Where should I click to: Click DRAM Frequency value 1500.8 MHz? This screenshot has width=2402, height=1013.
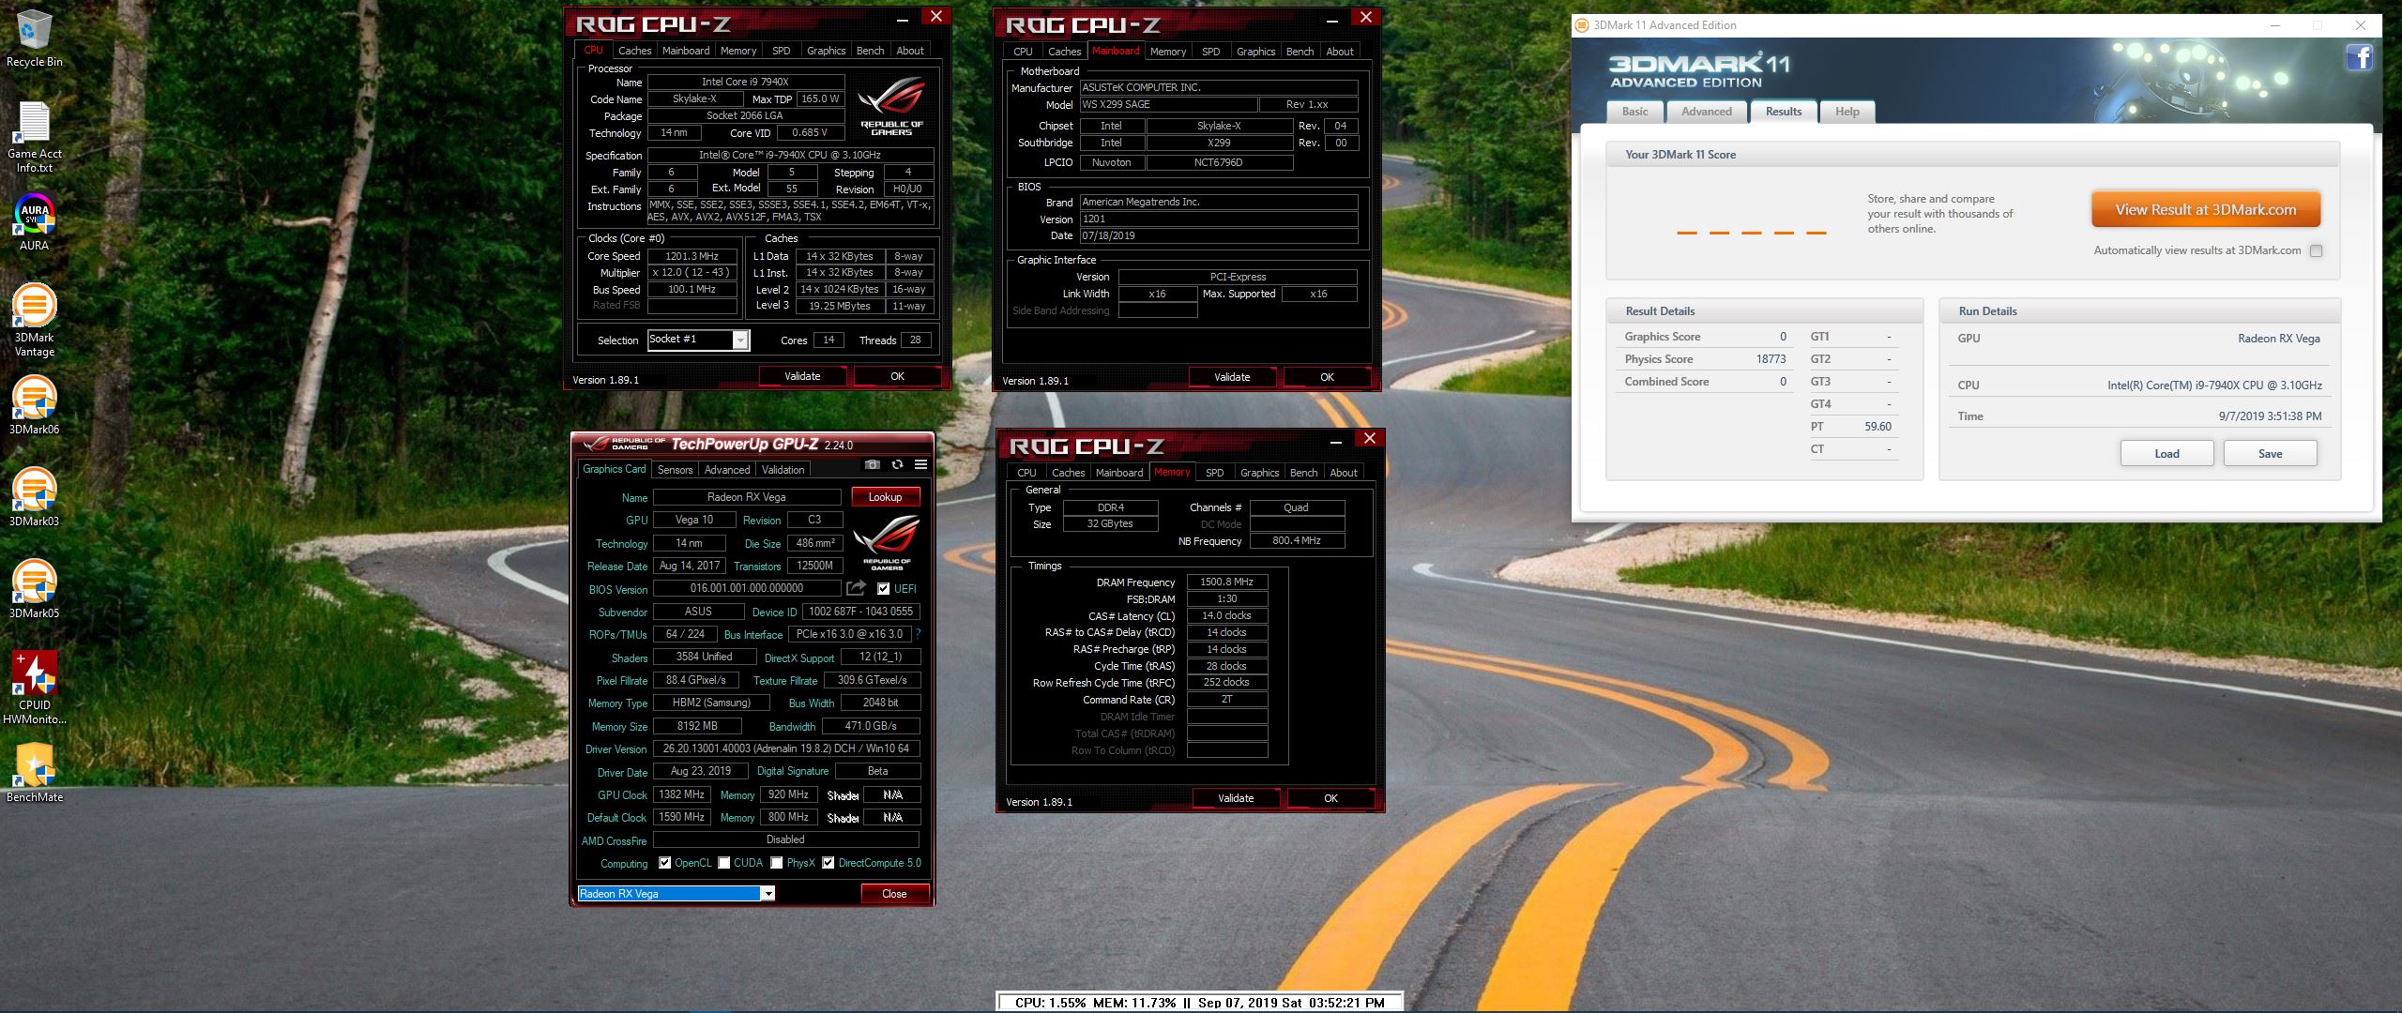[x=1226, y=582]
